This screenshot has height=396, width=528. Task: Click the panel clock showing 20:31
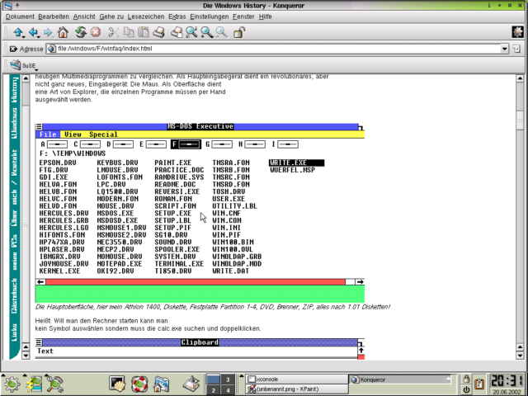[x=507, y=381]
